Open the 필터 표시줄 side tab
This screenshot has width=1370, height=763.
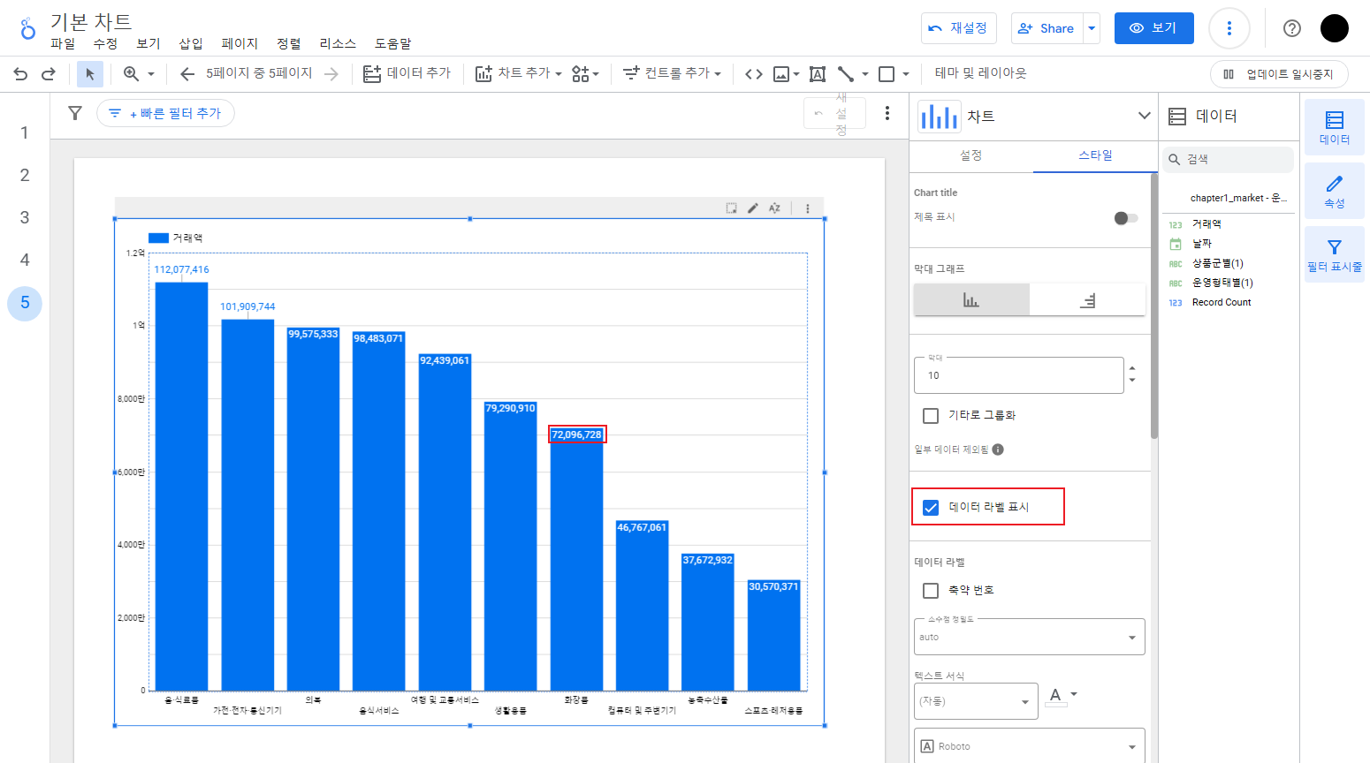[1335, 254]
